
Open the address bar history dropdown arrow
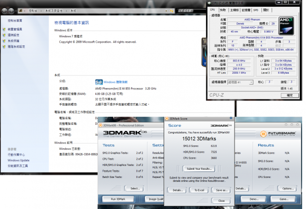166,11
